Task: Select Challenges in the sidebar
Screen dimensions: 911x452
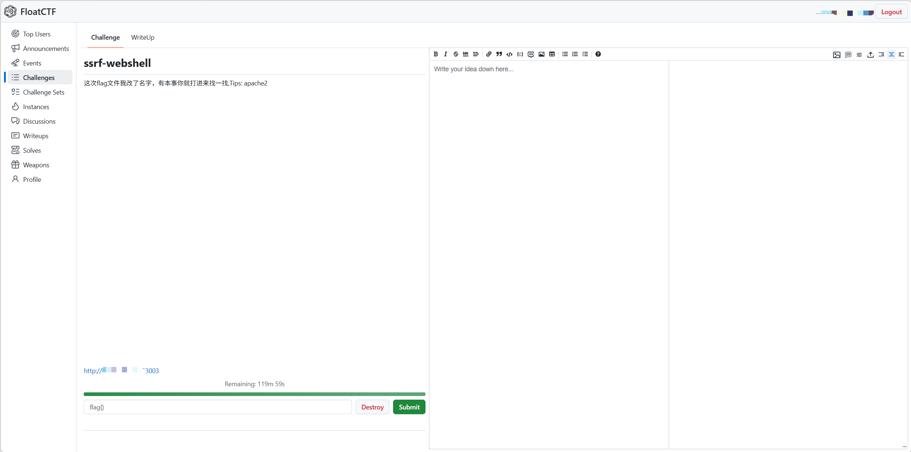Action: 40,77
